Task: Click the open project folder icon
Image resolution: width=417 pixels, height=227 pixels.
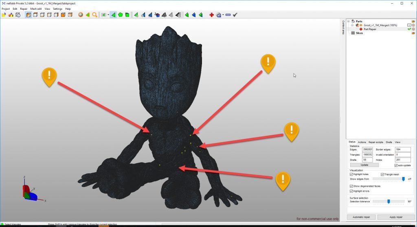Action: [4, 15]
